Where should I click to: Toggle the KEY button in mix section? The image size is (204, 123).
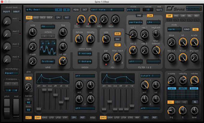click(x=118, y=45)
